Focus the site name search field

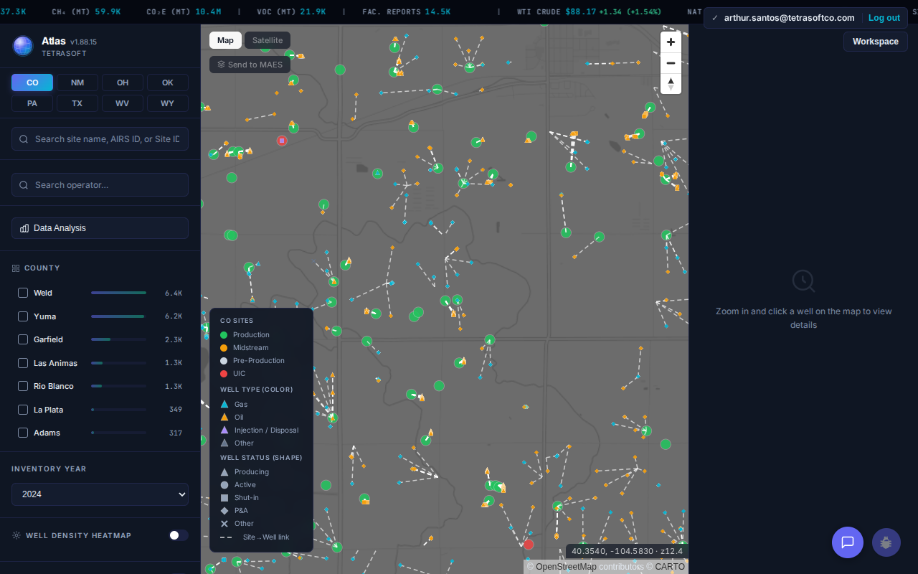coord(100,139)
